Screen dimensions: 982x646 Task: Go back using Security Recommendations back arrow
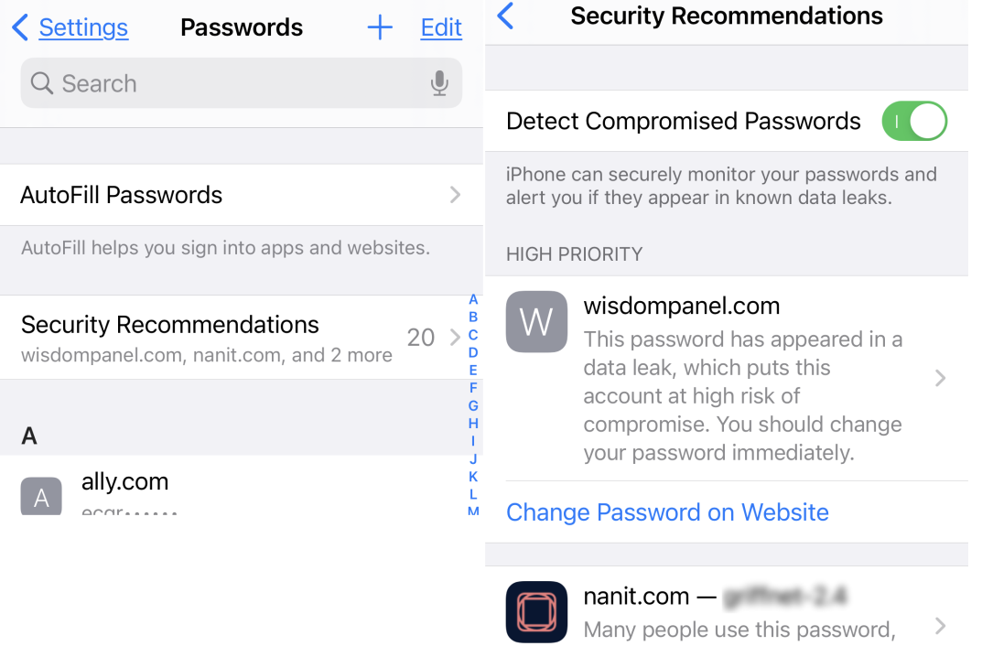coord(505,16)
